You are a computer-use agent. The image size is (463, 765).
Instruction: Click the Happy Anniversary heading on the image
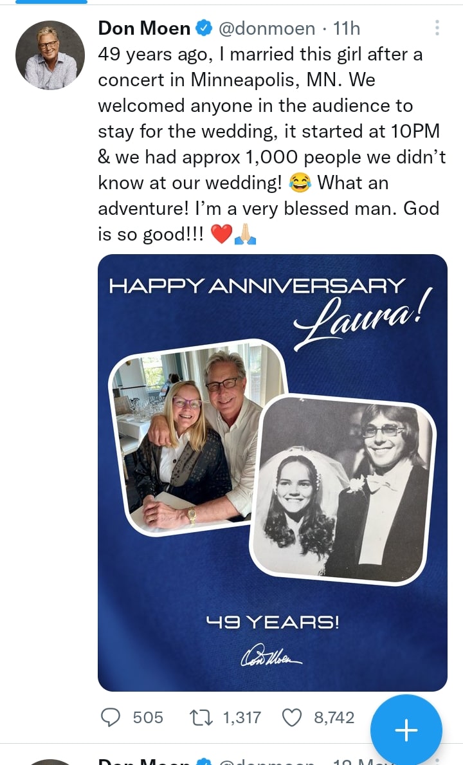(x=257, y=286)
